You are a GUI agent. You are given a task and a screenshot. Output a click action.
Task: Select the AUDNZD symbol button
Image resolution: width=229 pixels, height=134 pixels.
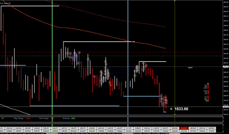[92, 128]
